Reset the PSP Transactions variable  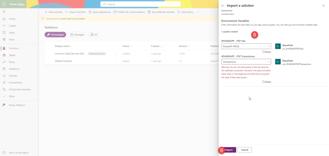pos(266,82)
